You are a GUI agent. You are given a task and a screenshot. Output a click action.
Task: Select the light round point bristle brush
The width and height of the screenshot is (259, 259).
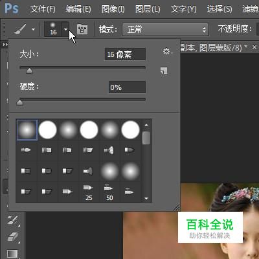pyautogui.click(x=26, y=150)
